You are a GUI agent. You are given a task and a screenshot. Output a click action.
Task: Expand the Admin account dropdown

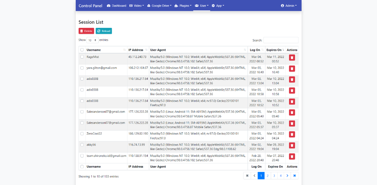click(289, 6)
